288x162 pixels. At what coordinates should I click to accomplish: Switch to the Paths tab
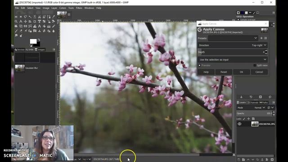[264, 103]
